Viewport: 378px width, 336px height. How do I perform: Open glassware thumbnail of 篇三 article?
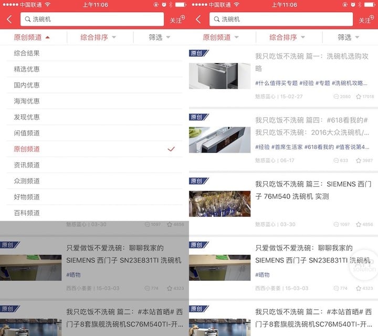pos(219,204)
